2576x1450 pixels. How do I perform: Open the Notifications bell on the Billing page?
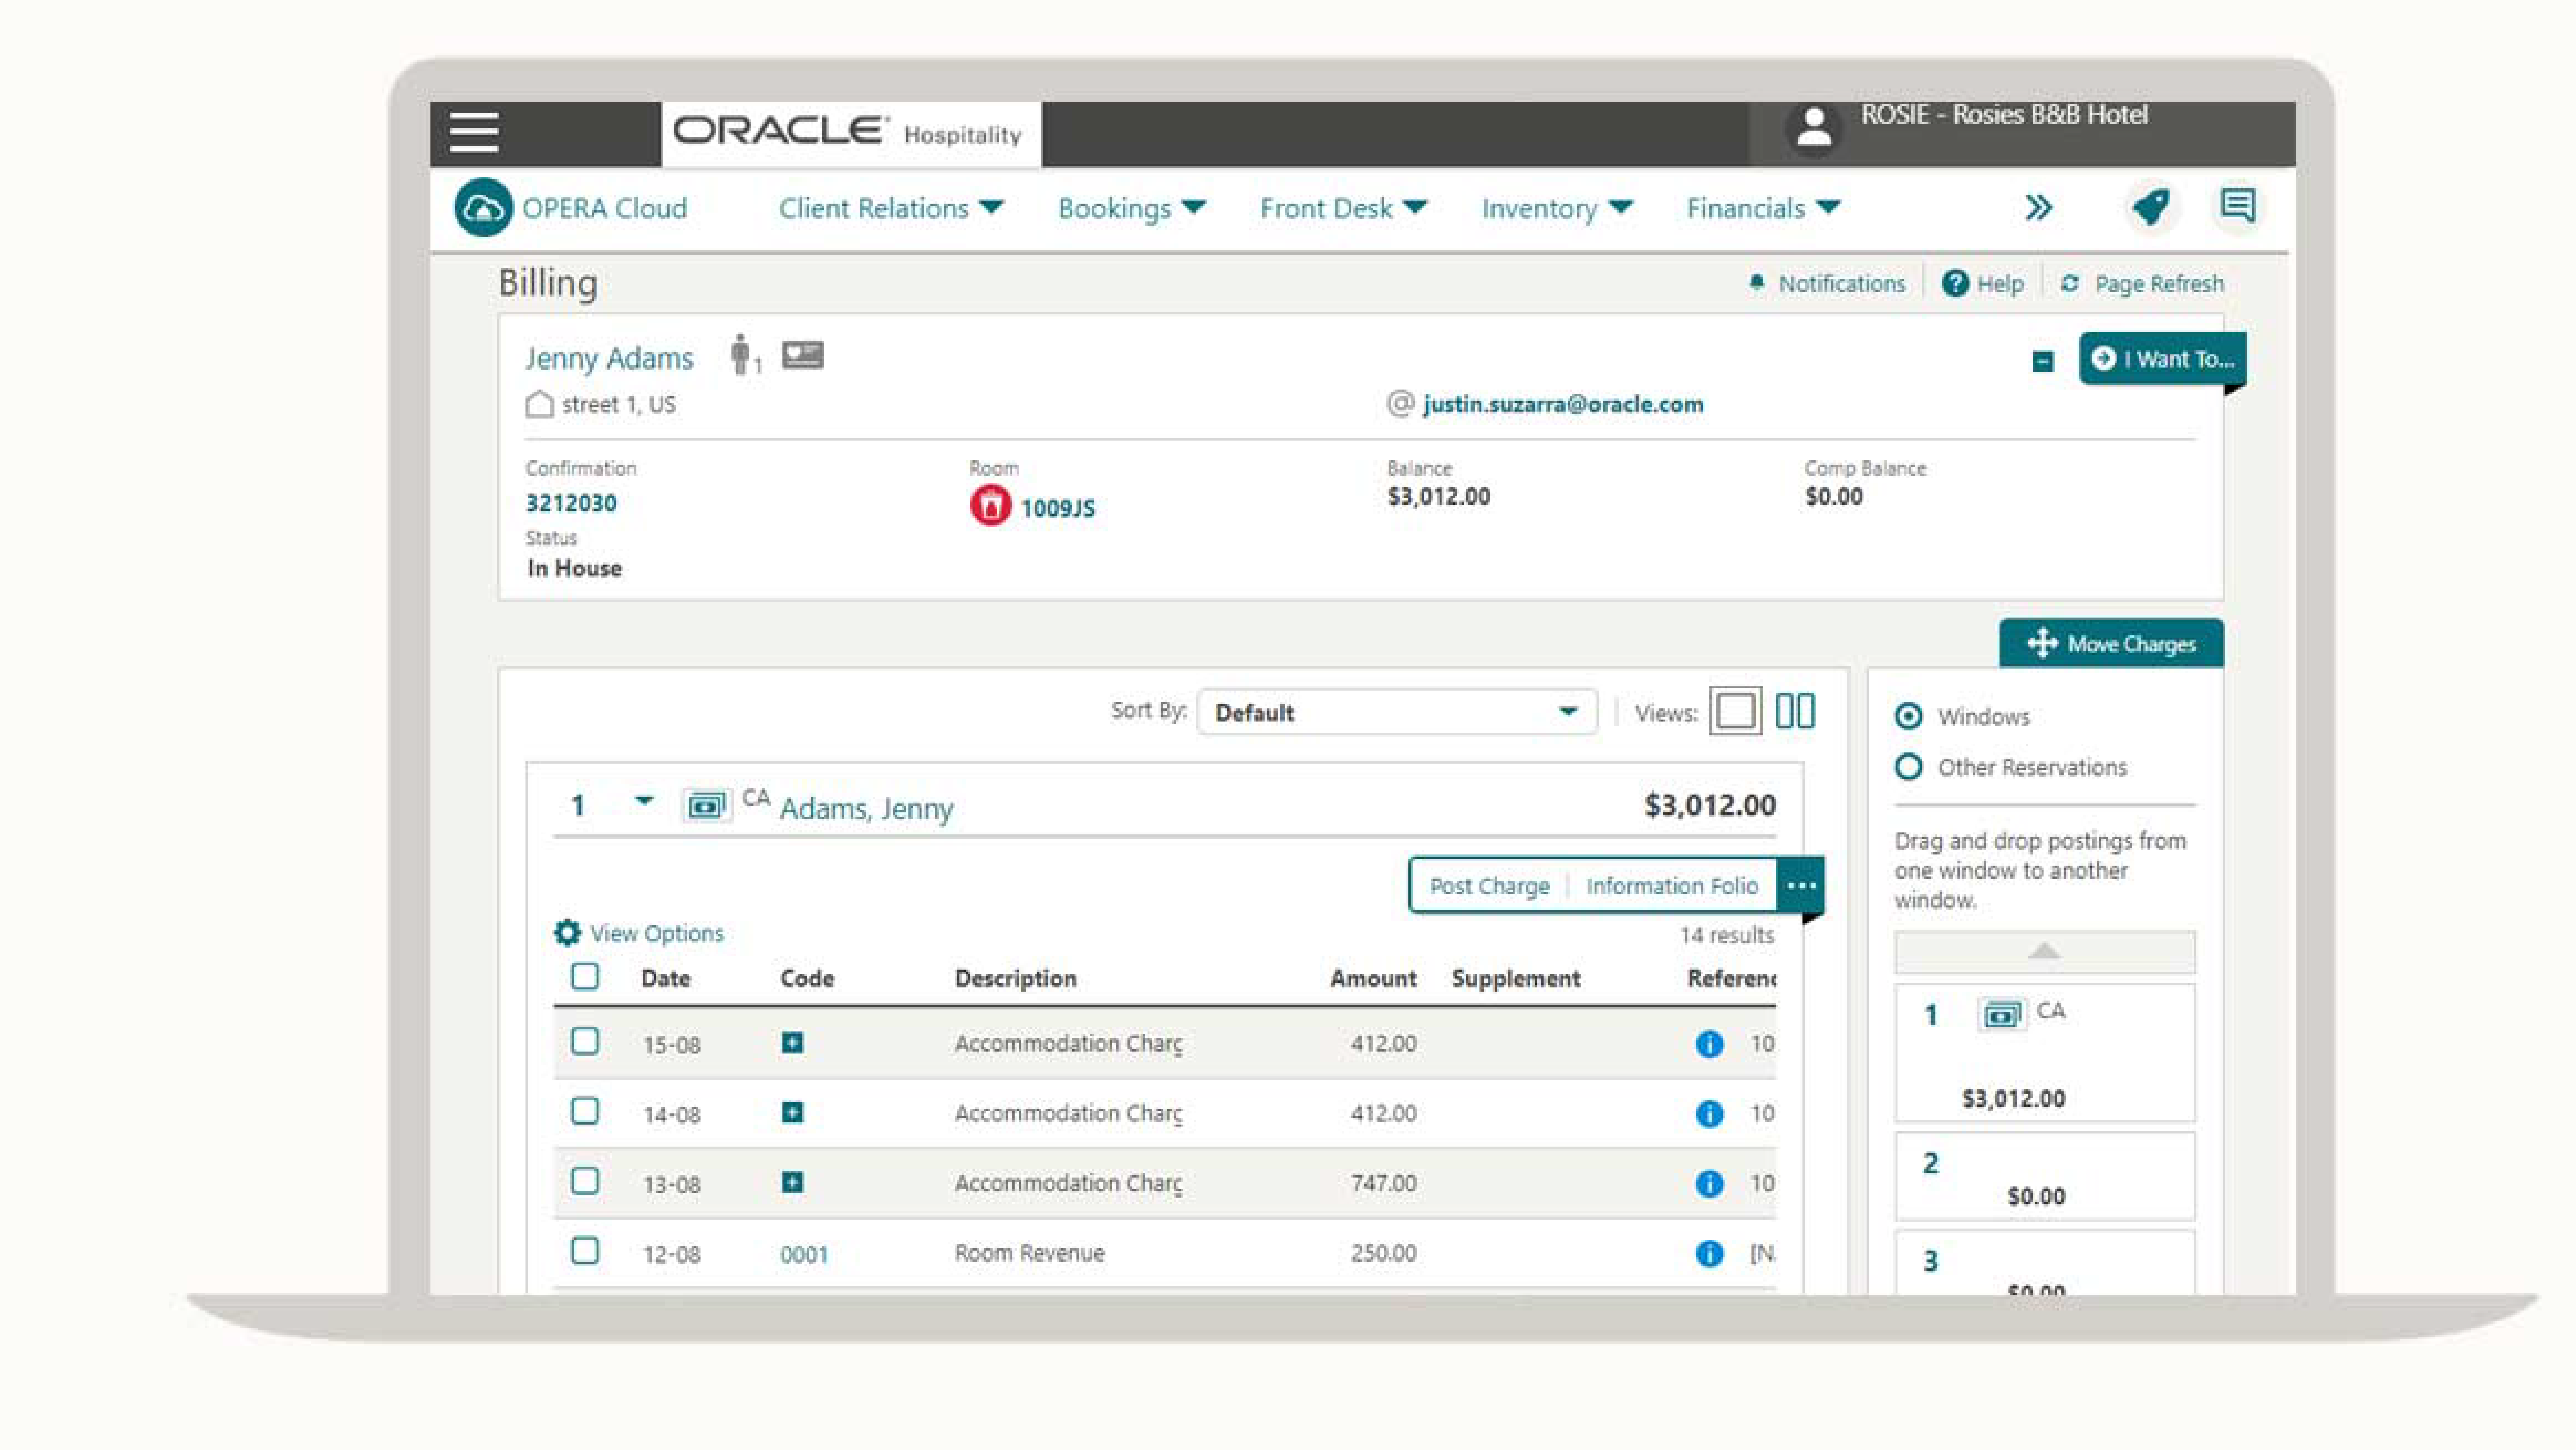coord(1756,283)
